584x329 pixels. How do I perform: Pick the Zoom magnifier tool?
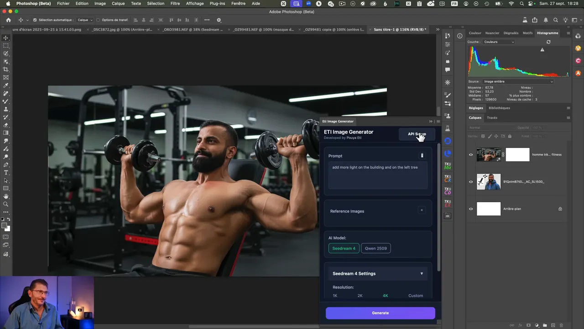tap(6, 204)
